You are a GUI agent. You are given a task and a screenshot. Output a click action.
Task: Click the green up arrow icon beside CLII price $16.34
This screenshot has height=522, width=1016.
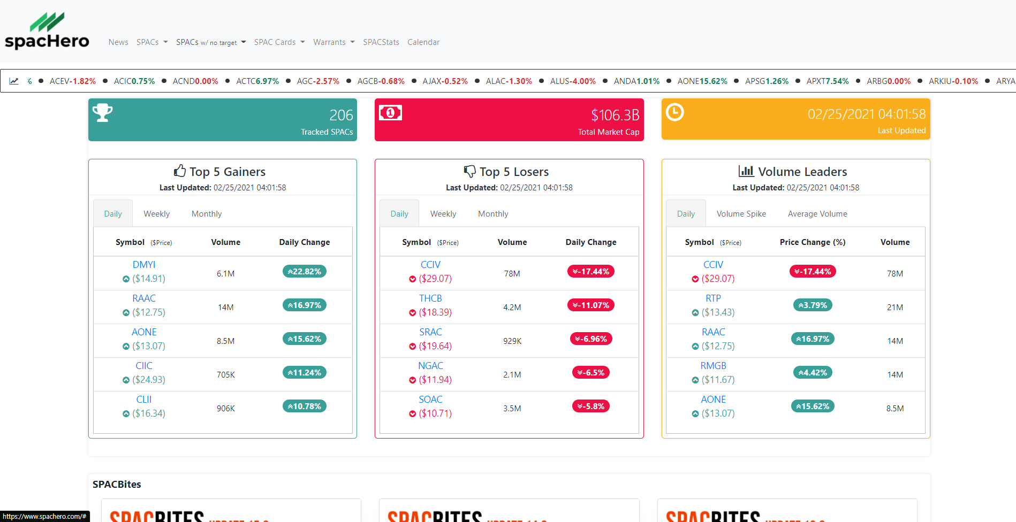(x=126, y=414)
